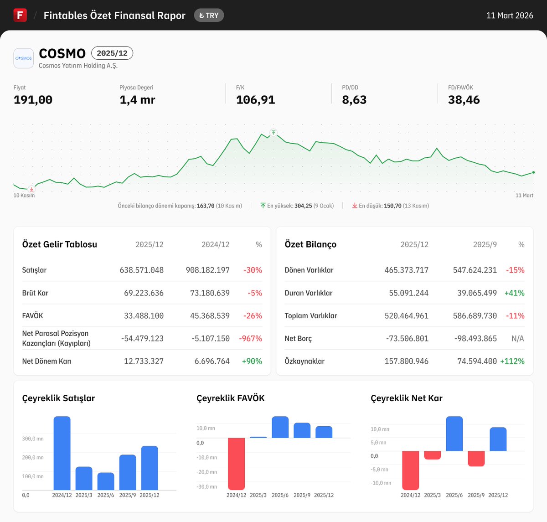The width and height of the screenshot is (547, 522).
Task: Click Net Dönem Karı value 12.733.327
Action: [144, 361]
